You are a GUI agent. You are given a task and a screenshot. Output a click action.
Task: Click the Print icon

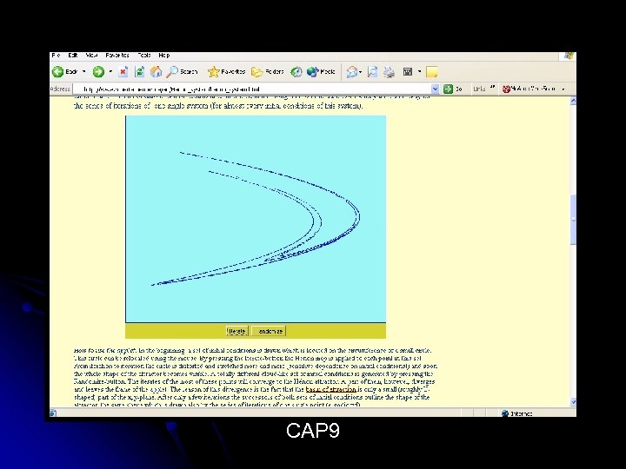[389, 72]
